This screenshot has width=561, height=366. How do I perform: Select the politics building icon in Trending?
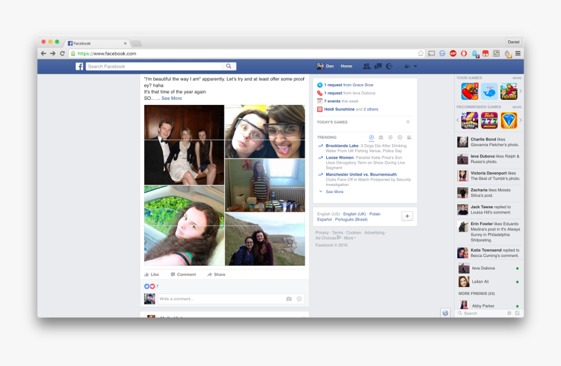(381, 138)
